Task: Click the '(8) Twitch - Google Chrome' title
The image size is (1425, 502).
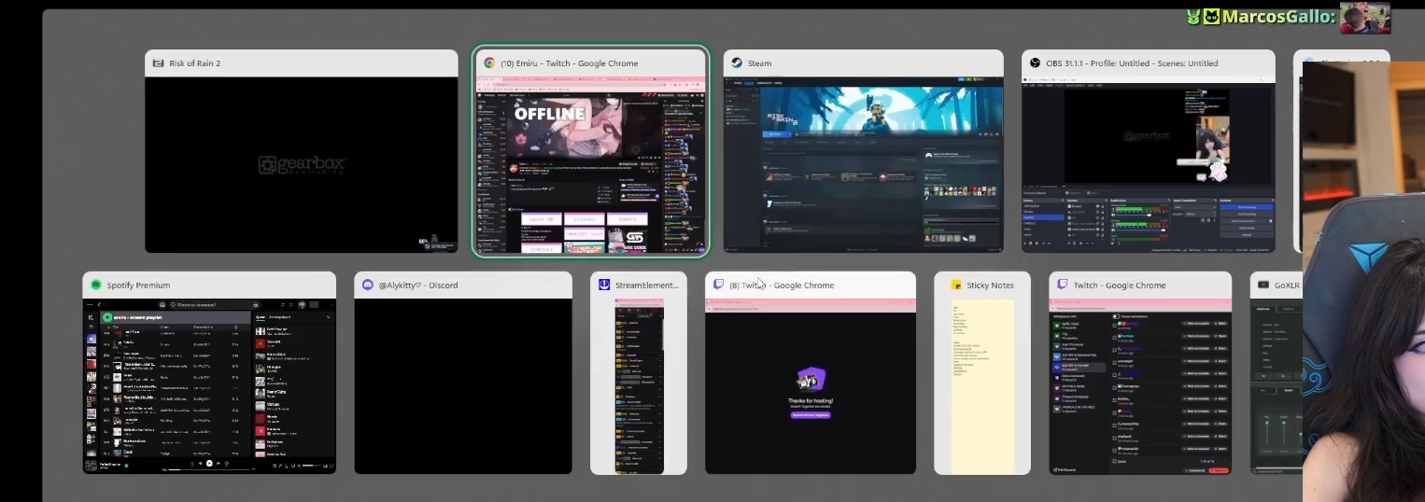Action: tap(782, 286)
